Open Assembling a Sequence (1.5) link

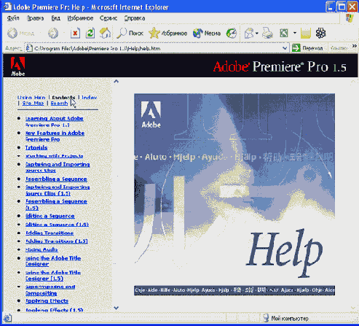click(x=56, y=204)
